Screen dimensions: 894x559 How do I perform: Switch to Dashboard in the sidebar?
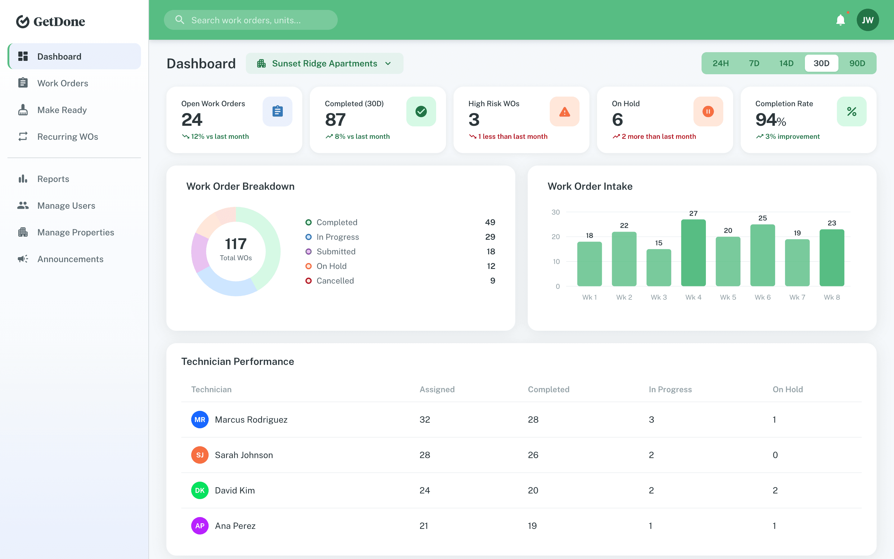pyautogui.click(x=59, y=56)
